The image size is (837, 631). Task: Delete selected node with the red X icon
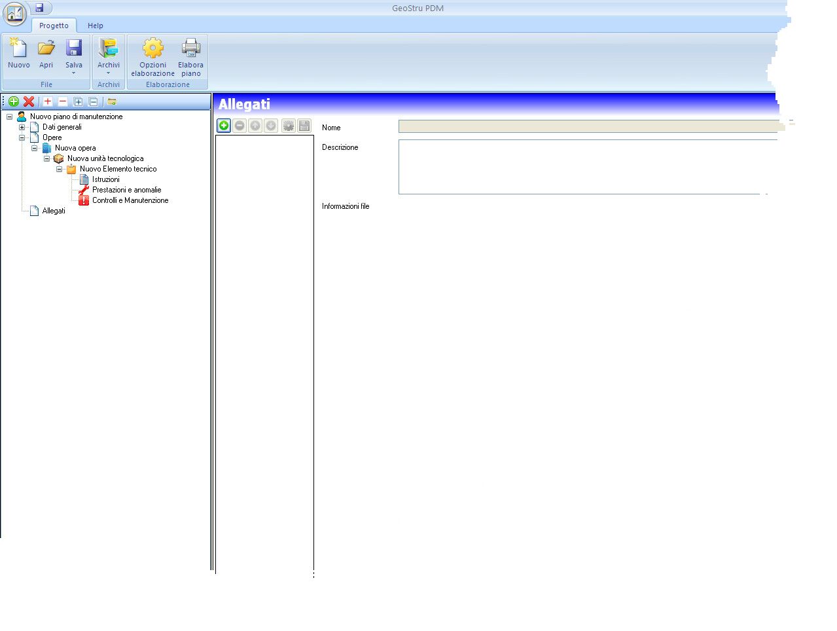[x=29, y=101]
